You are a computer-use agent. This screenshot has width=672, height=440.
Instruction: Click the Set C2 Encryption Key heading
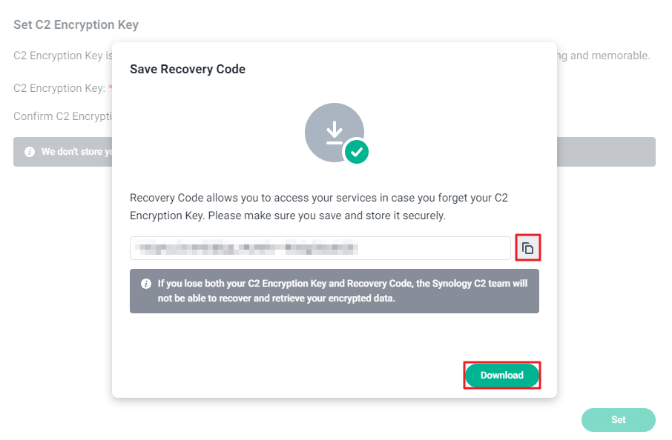pos(76,24)
